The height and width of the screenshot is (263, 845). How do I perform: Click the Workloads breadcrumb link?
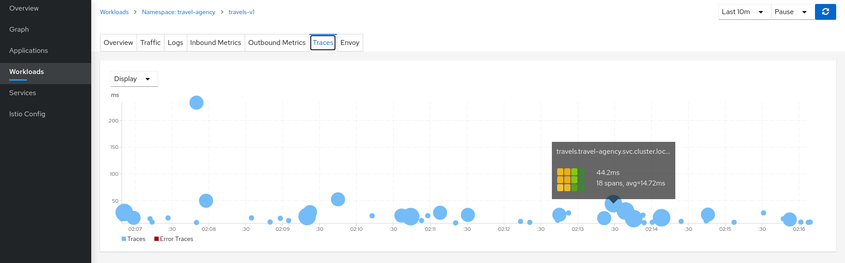point(114,12)
